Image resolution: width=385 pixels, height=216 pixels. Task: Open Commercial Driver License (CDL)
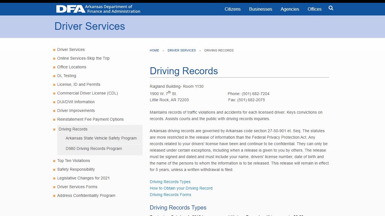click(88, 93)
